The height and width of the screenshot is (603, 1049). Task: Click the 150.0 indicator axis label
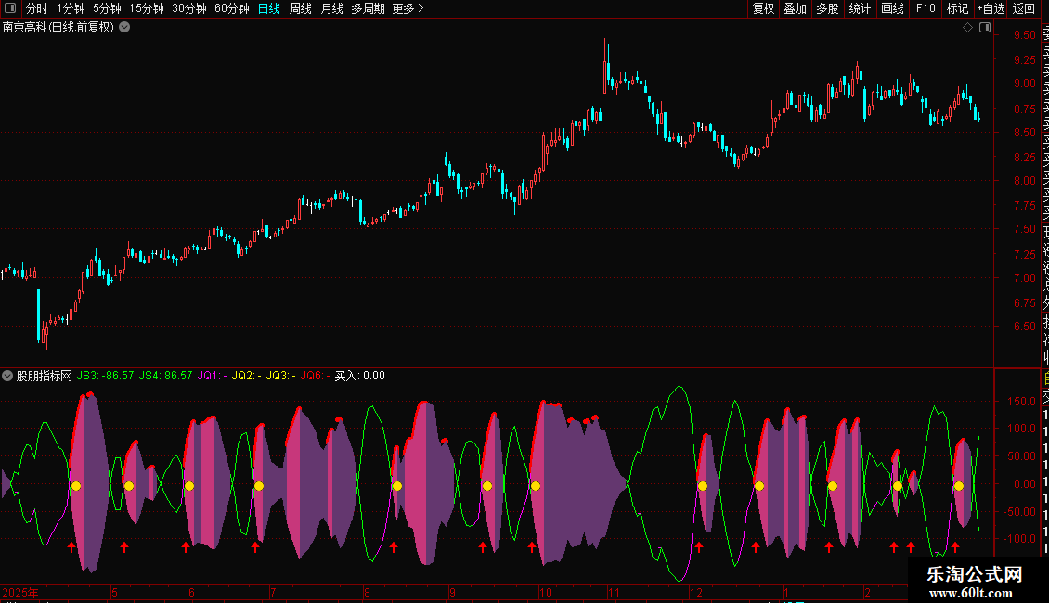1022,402
